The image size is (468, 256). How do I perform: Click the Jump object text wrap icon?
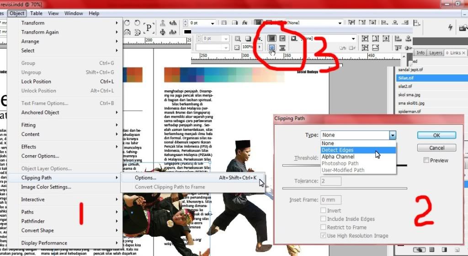(282, 47)
